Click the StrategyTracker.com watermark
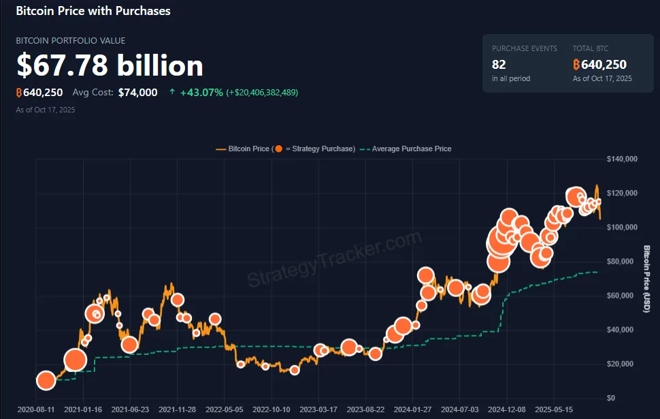This screenshot has width=660, height=419. 334,261
